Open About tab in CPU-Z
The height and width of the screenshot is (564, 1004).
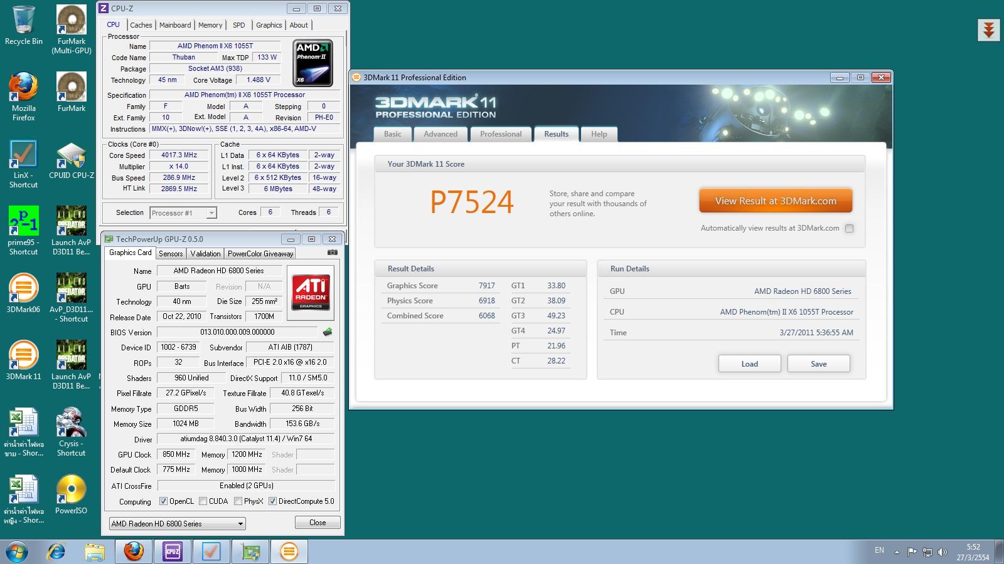[299, 25]
